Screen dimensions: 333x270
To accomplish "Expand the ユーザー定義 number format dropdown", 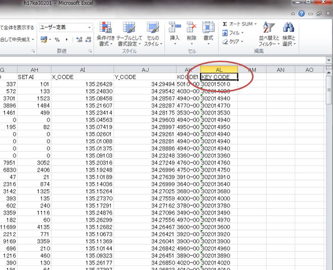I will tap(90, 28).
